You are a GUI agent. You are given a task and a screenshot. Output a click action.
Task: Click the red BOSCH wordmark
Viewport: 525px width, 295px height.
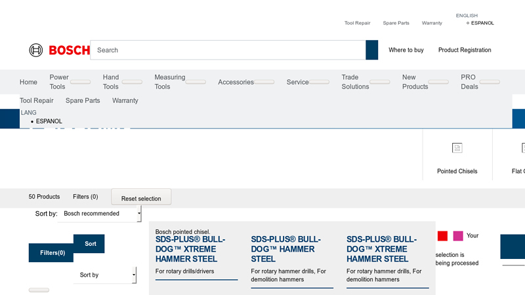(x=70, y=50)
